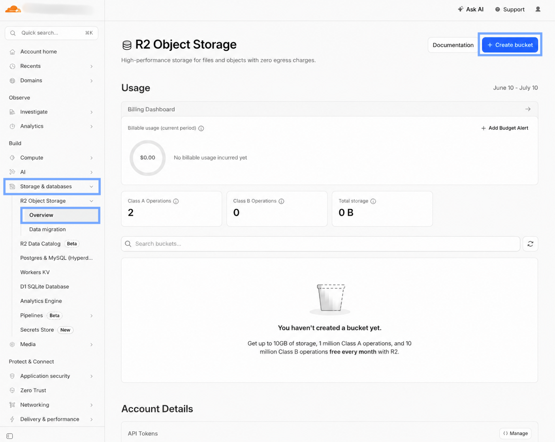Click the June 10 - July 10 date range
The height and width of the screenshot is (442, 555).
click(x=515, y=88)
